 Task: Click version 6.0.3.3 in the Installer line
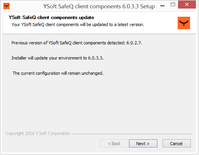95,58
